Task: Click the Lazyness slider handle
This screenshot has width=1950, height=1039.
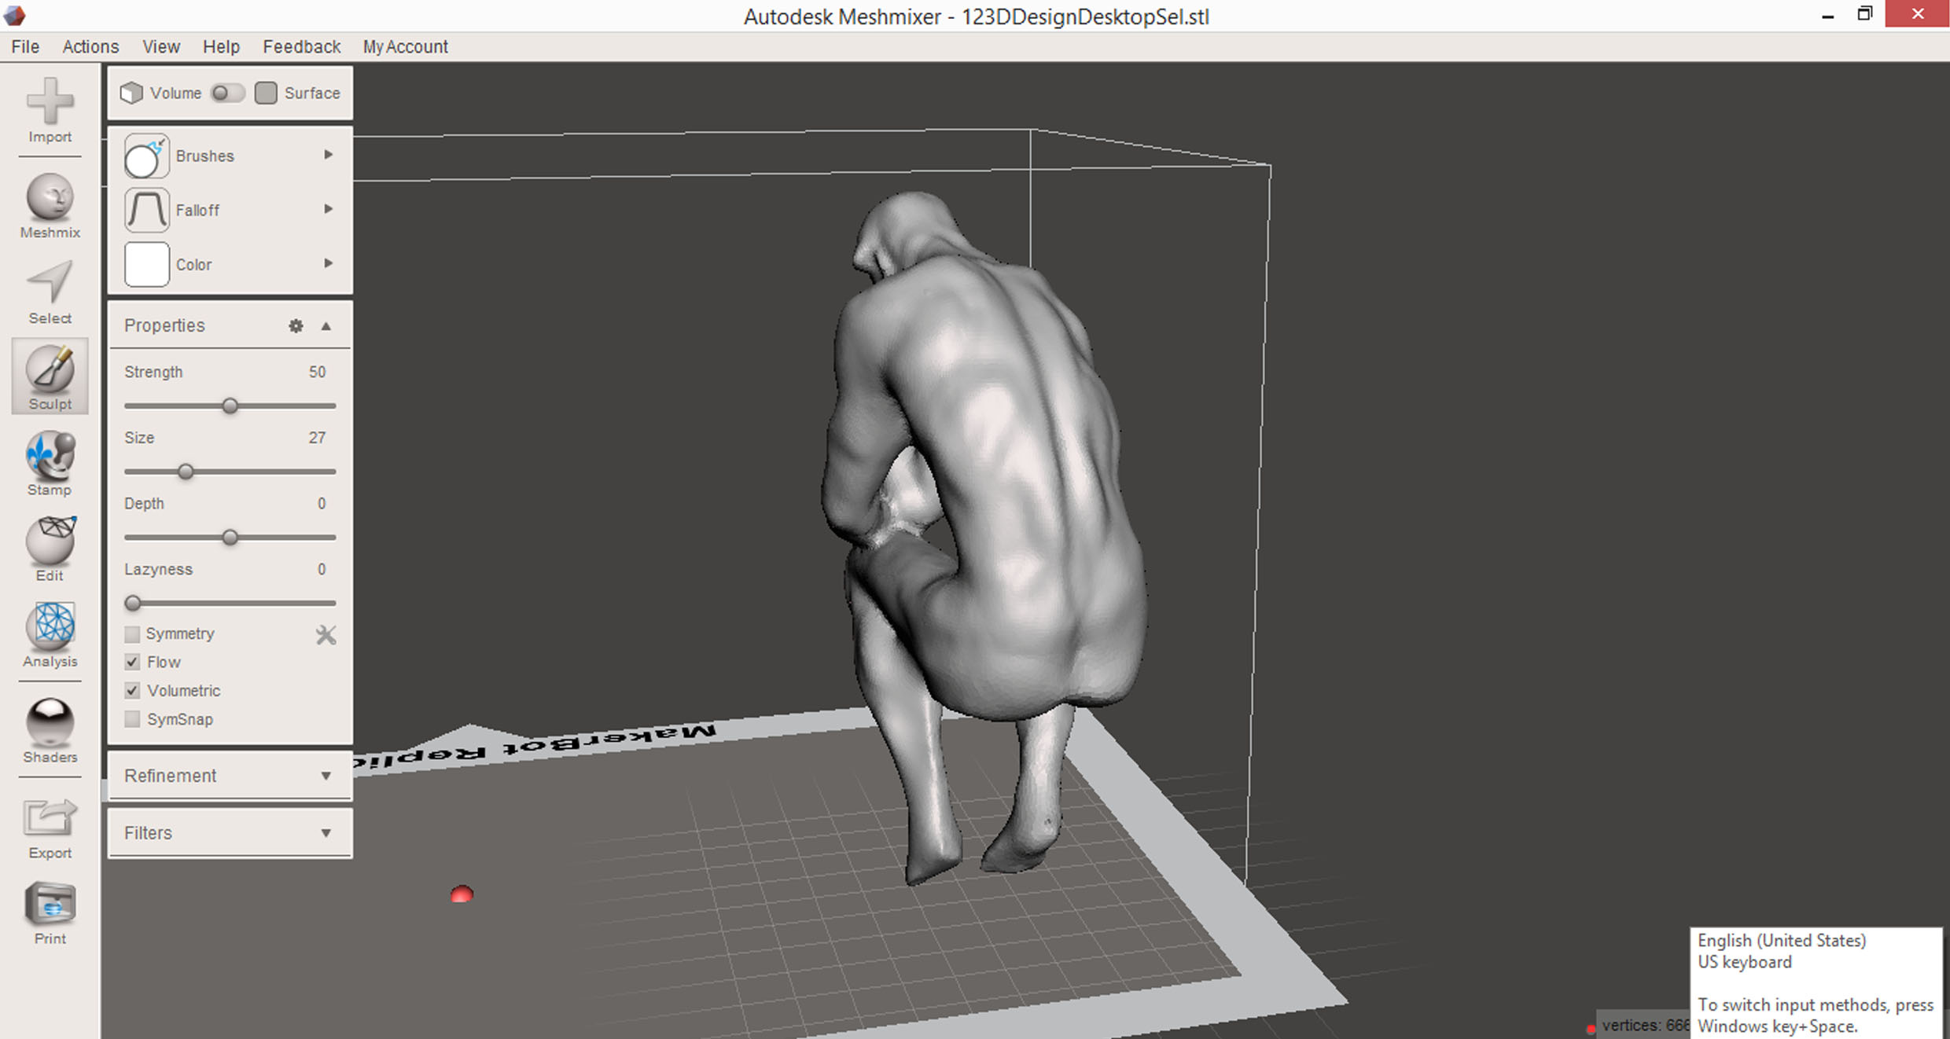Action: [133, 603]
